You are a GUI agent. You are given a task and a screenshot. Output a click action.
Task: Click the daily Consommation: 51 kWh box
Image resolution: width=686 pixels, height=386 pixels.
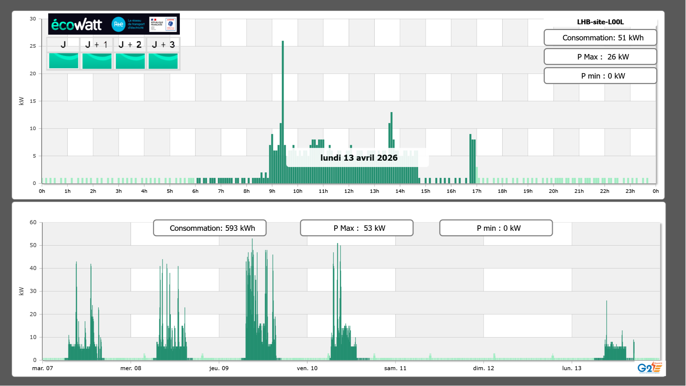pos(600,38)
